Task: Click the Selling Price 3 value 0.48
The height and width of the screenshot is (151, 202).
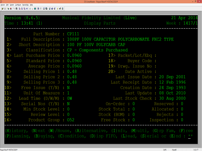Action: pyautogui.click(x=72, y=82)
